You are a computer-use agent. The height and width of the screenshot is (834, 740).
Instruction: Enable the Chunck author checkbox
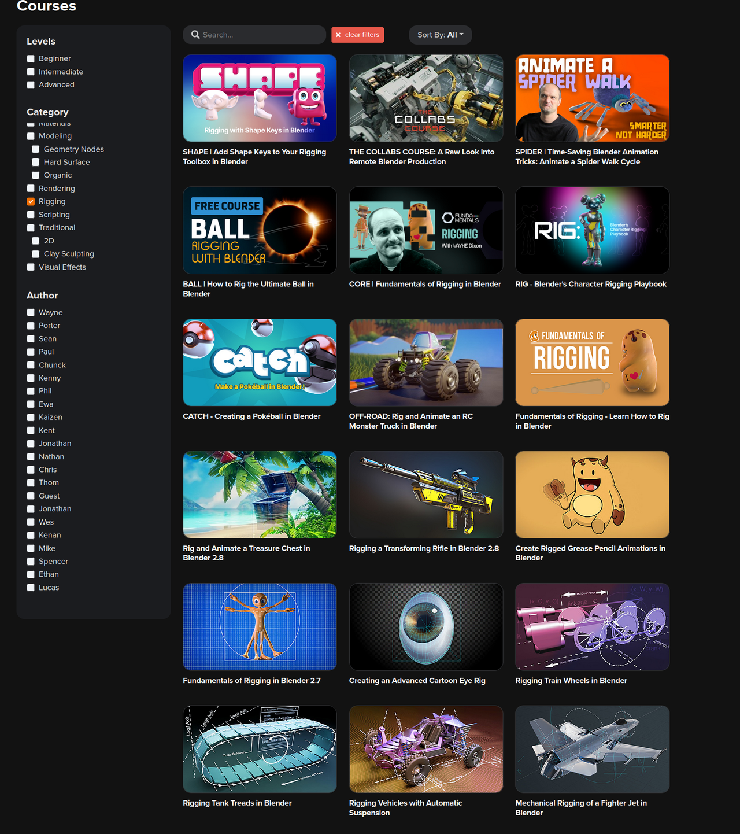point(31,365)
